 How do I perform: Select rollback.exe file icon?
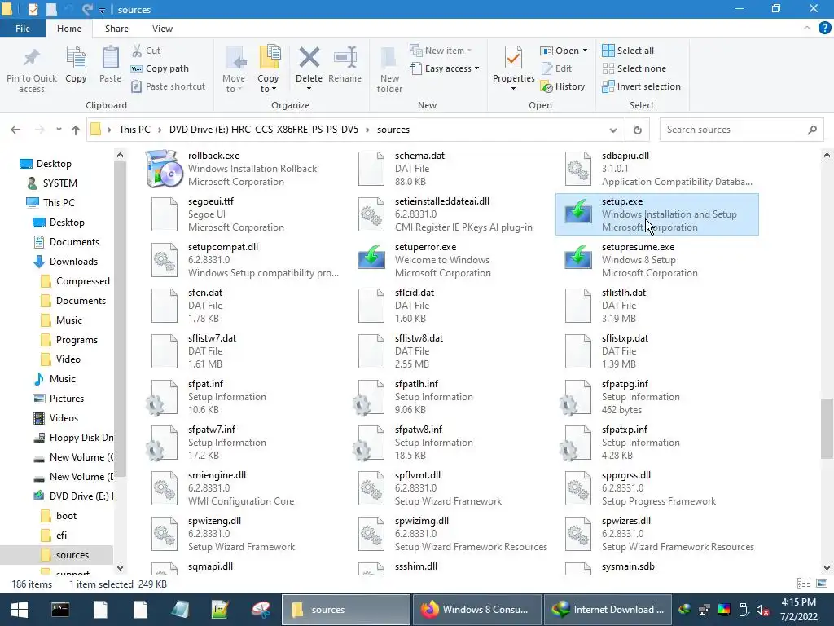[164, 169]
